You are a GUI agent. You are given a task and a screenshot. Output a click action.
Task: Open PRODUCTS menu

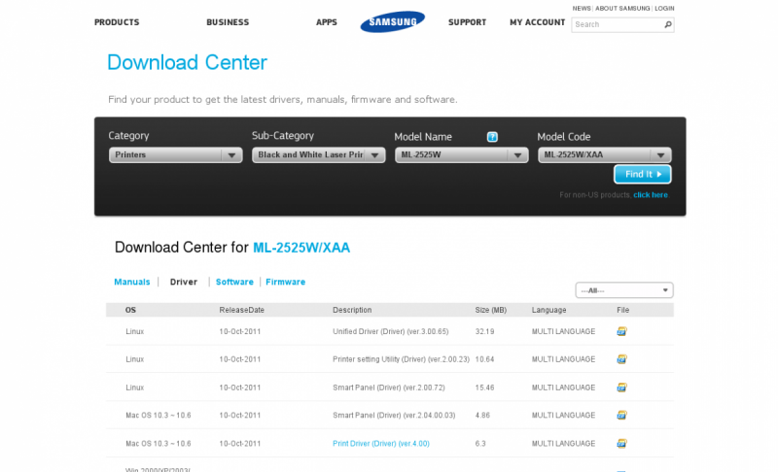[117, 22]
